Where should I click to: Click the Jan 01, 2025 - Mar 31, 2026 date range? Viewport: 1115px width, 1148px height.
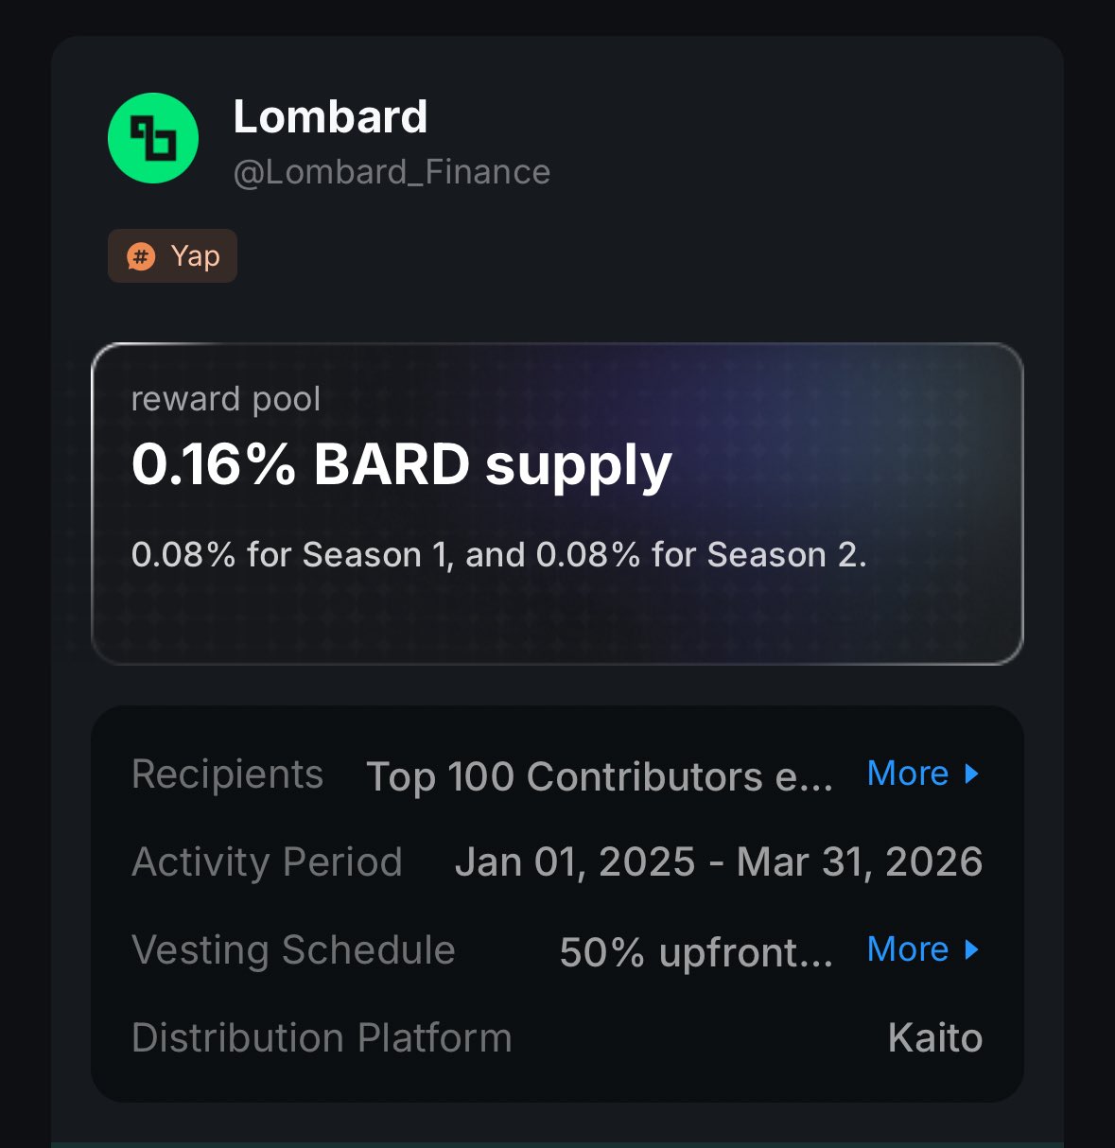718,862
